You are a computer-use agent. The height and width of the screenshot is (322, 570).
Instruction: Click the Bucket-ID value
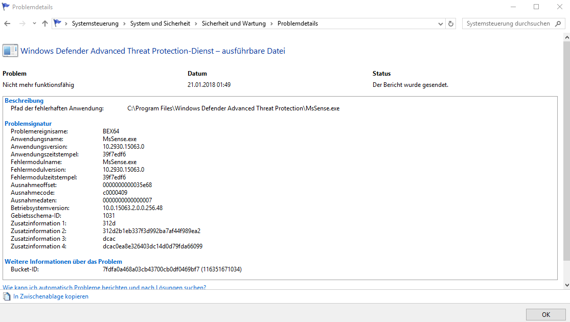(x=172, y=269)
